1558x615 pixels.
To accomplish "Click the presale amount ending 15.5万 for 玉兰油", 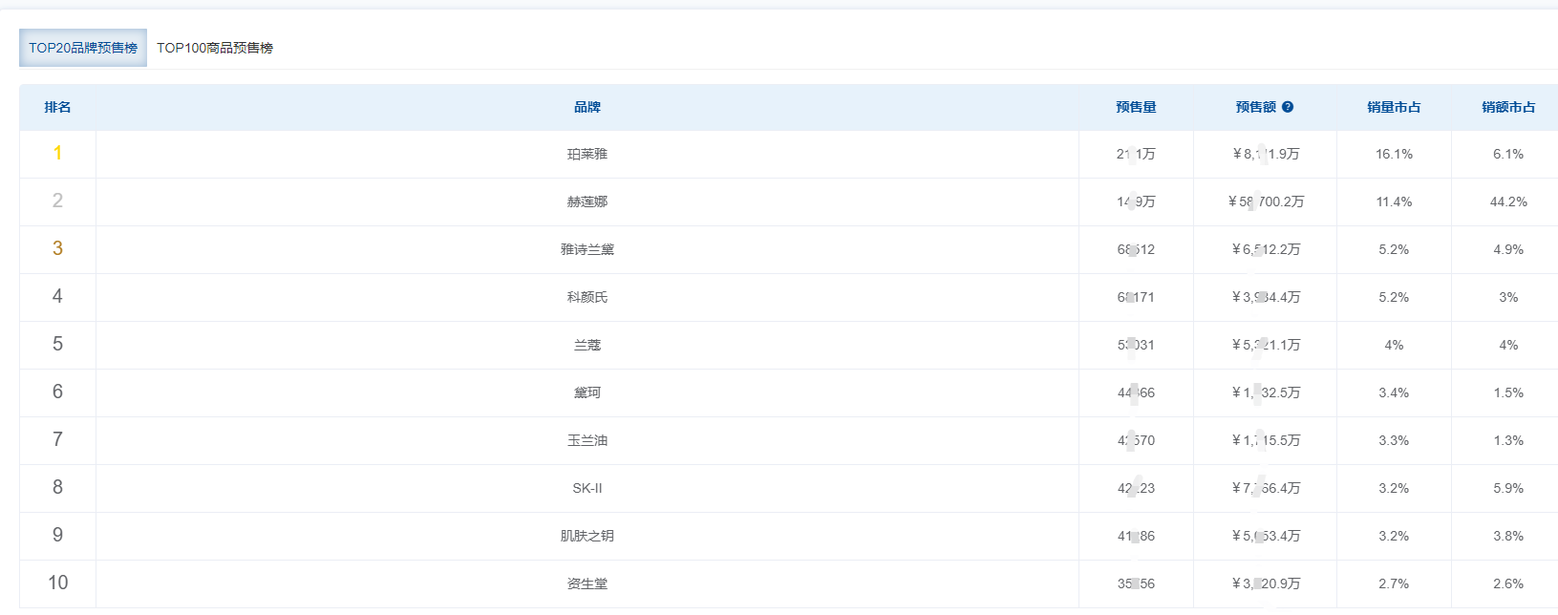I will [x=1266, y=440].
